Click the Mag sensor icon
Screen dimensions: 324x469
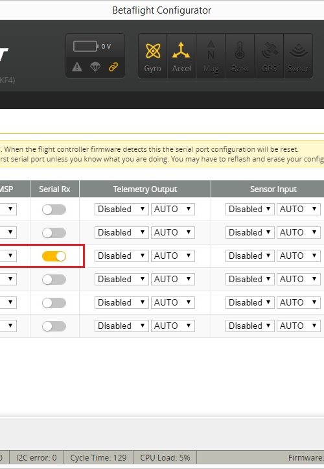[x=211, y=56]
